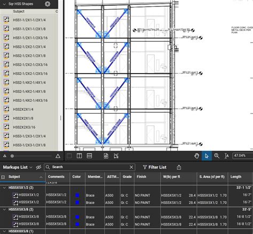The image size is (253, 234).
Task: Select the HSS2-1/2X2-1/2X5/16 tool icon
Action: click(x=6, y=74)
